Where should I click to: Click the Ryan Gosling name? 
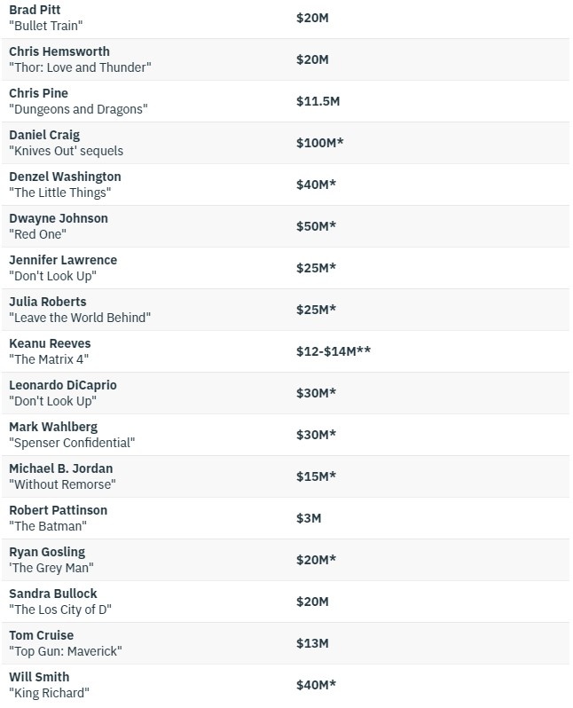48,552
